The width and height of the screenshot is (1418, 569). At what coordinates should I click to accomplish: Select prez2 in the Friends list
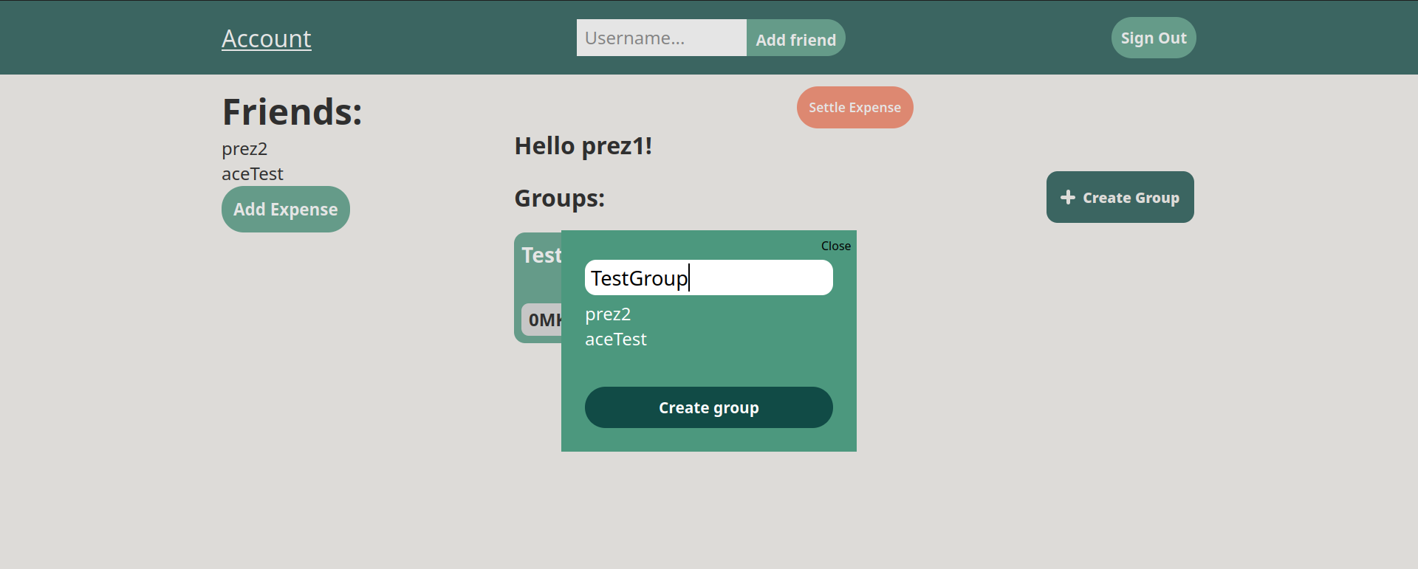pyautogui.click(x=244, y=149)
